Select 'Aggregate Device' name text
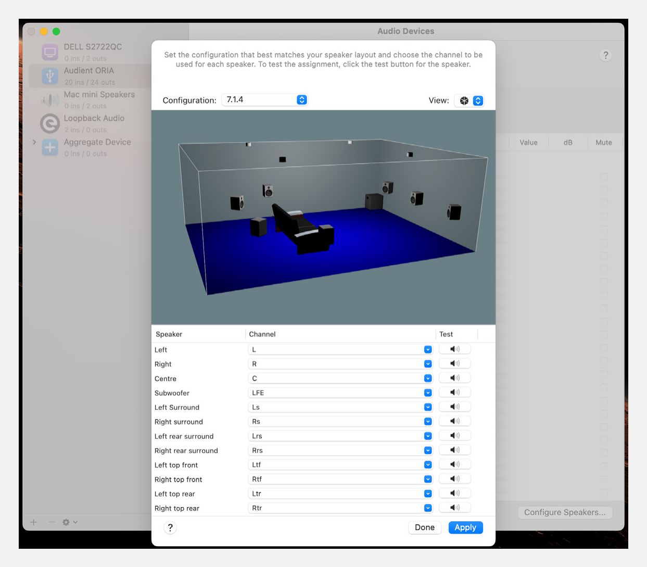647x567 pixels. [x=97, y=142]
